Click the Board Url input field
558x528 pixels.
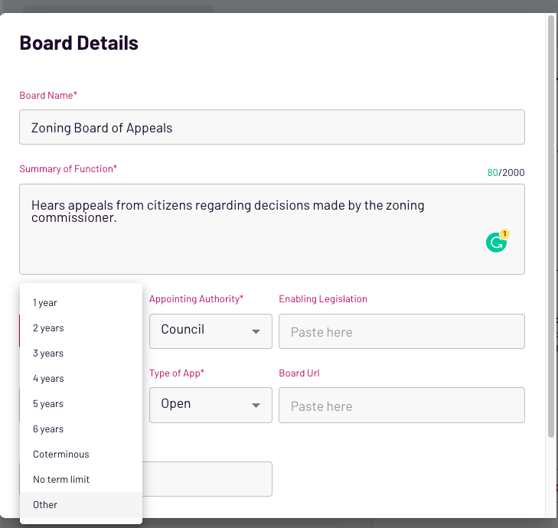pos(401,406)
